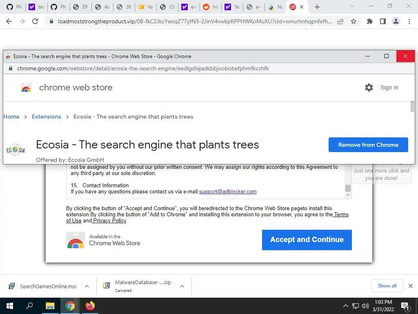418x314 pixels.
Task: Switch to the '36' tab
Action: tap(124, 7)
